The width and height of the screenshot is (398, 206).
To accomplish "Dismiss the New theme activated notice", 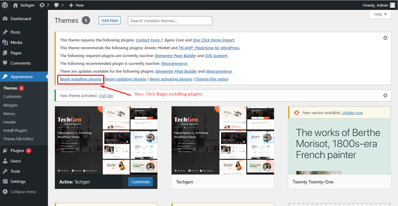I will pyautogui.click(x=385, y=95).
